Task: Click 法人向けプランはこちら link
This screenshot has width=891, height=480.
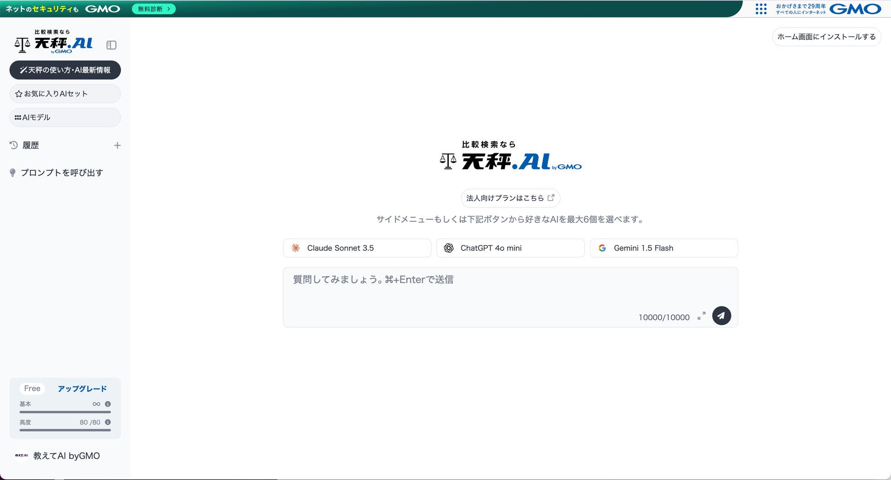Action: [x=510, y=198]
